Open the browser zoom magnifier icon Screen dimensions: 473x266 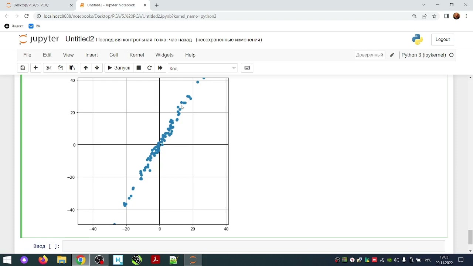click(414, 16)
